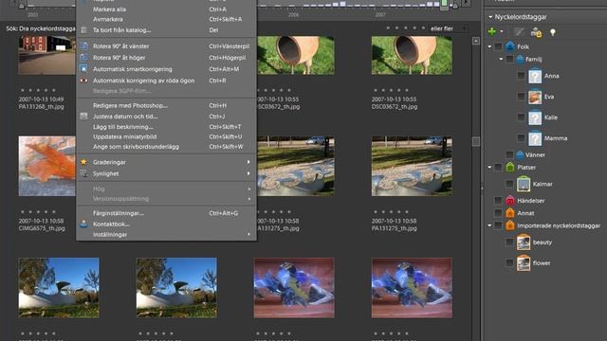607x341 pixels.
Task: Click the find faces for tagging icon
Action: pyautogui.click(x=536, y=32)
